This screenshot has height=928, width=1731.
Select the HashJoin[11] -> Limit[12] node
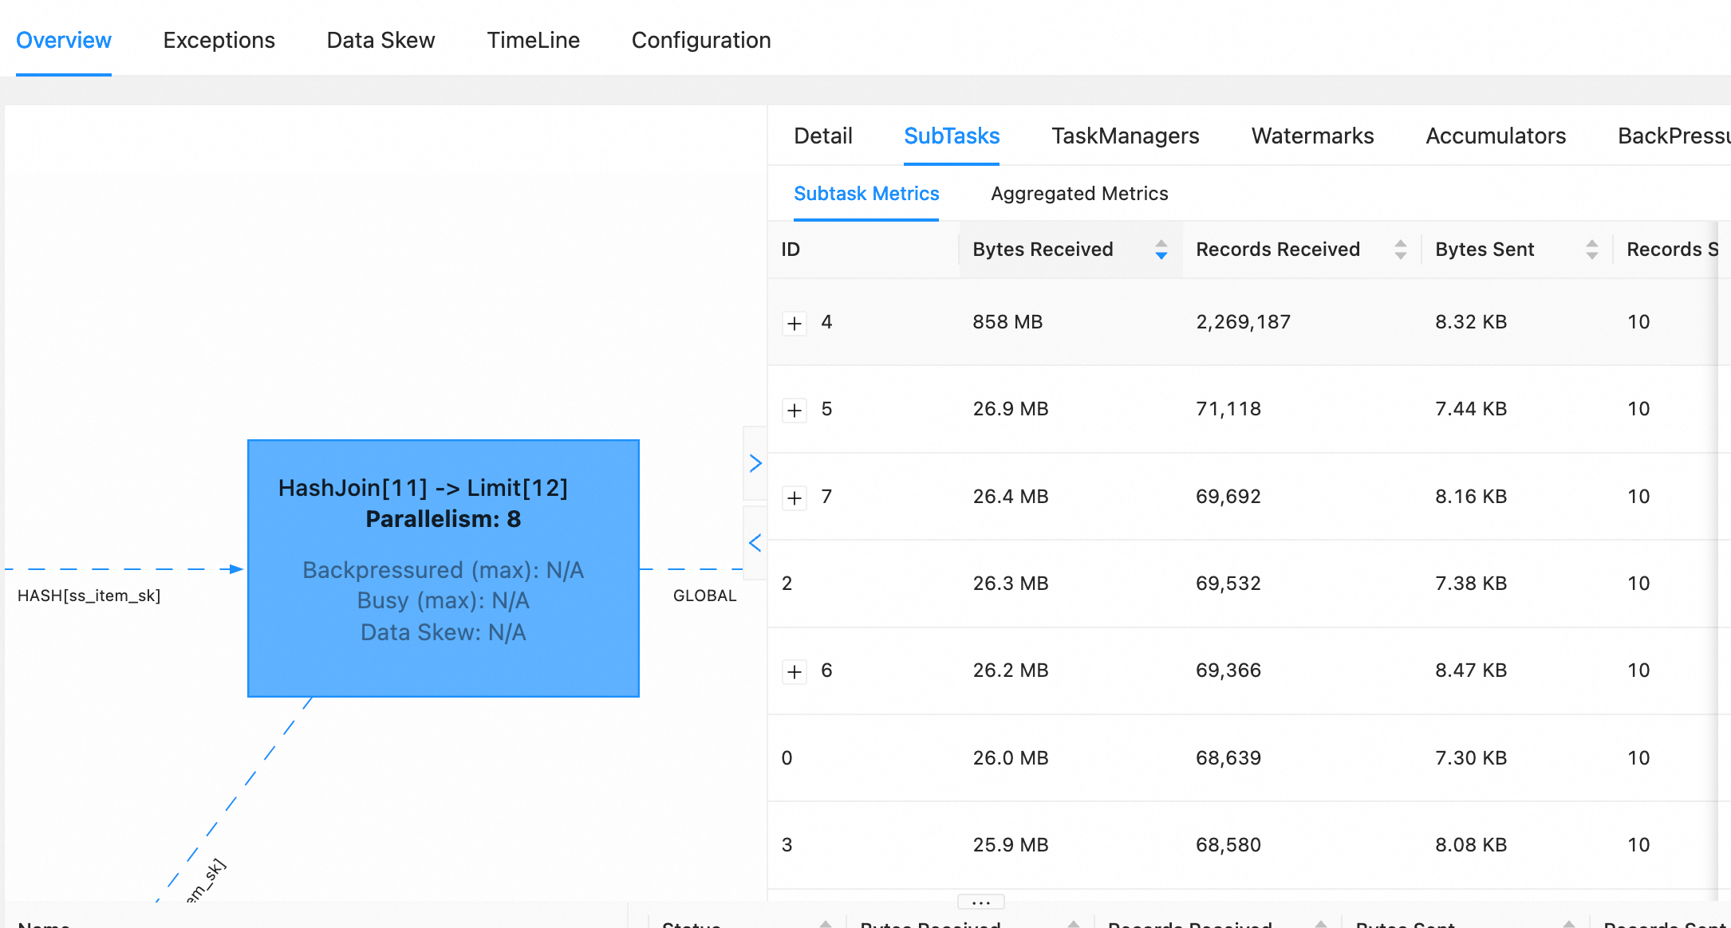pos(443,568)
